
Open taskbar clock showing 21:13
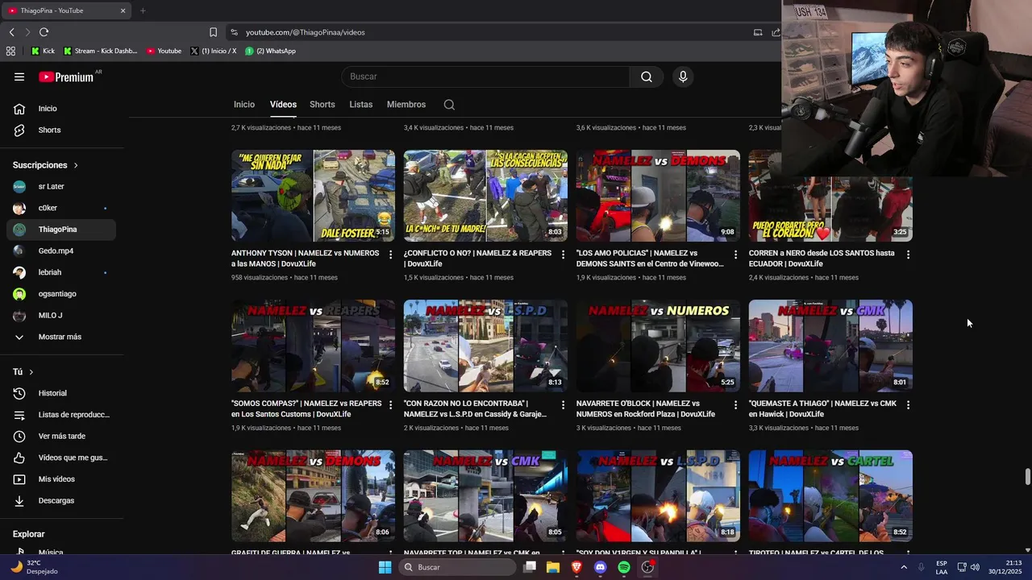(x=1006, y=567)
